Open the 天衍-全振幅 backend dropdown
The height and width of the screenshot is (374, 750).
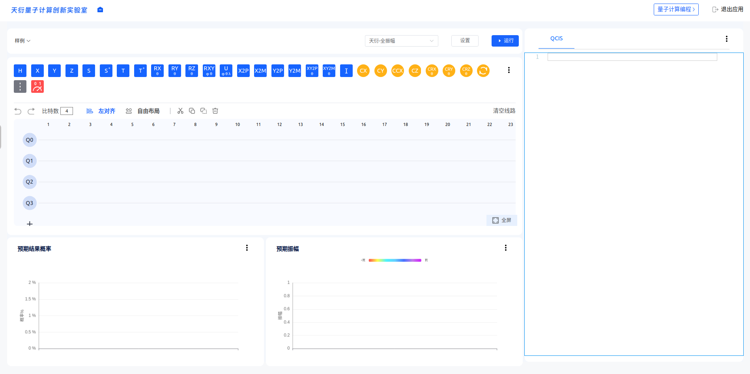point(402,41)
